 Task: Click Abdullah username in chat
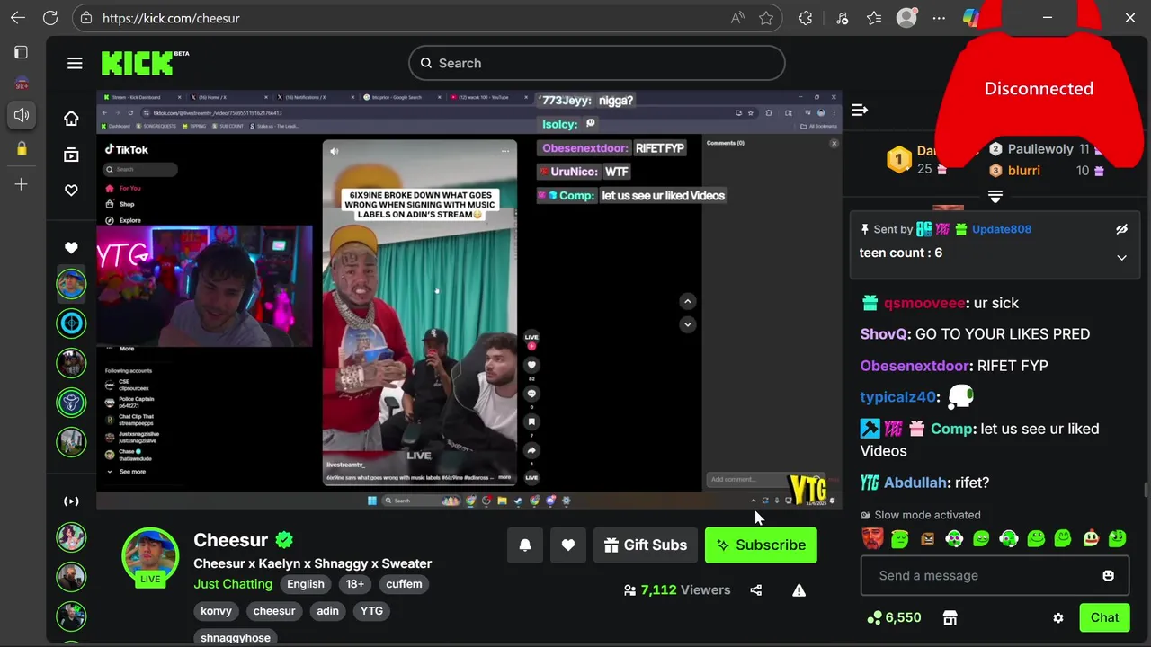pyautogui.click(x=915, y=483)
